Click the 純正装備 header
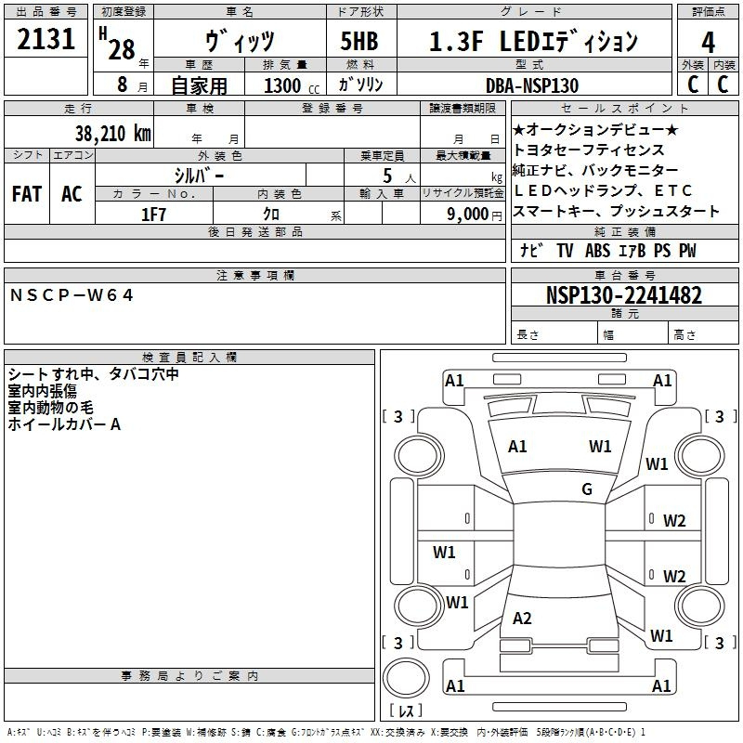 click(624, 231)
